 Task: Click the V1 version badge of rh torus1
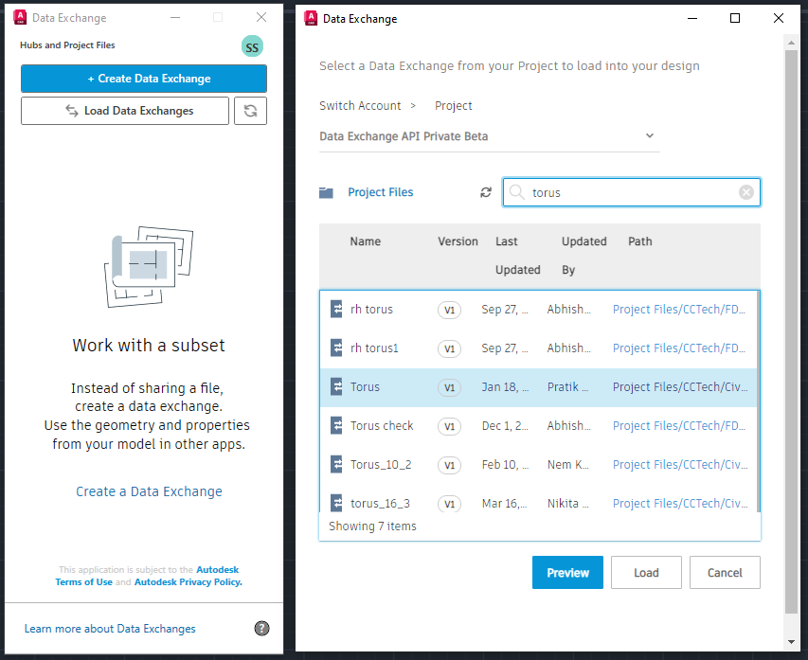click(449, 348)
